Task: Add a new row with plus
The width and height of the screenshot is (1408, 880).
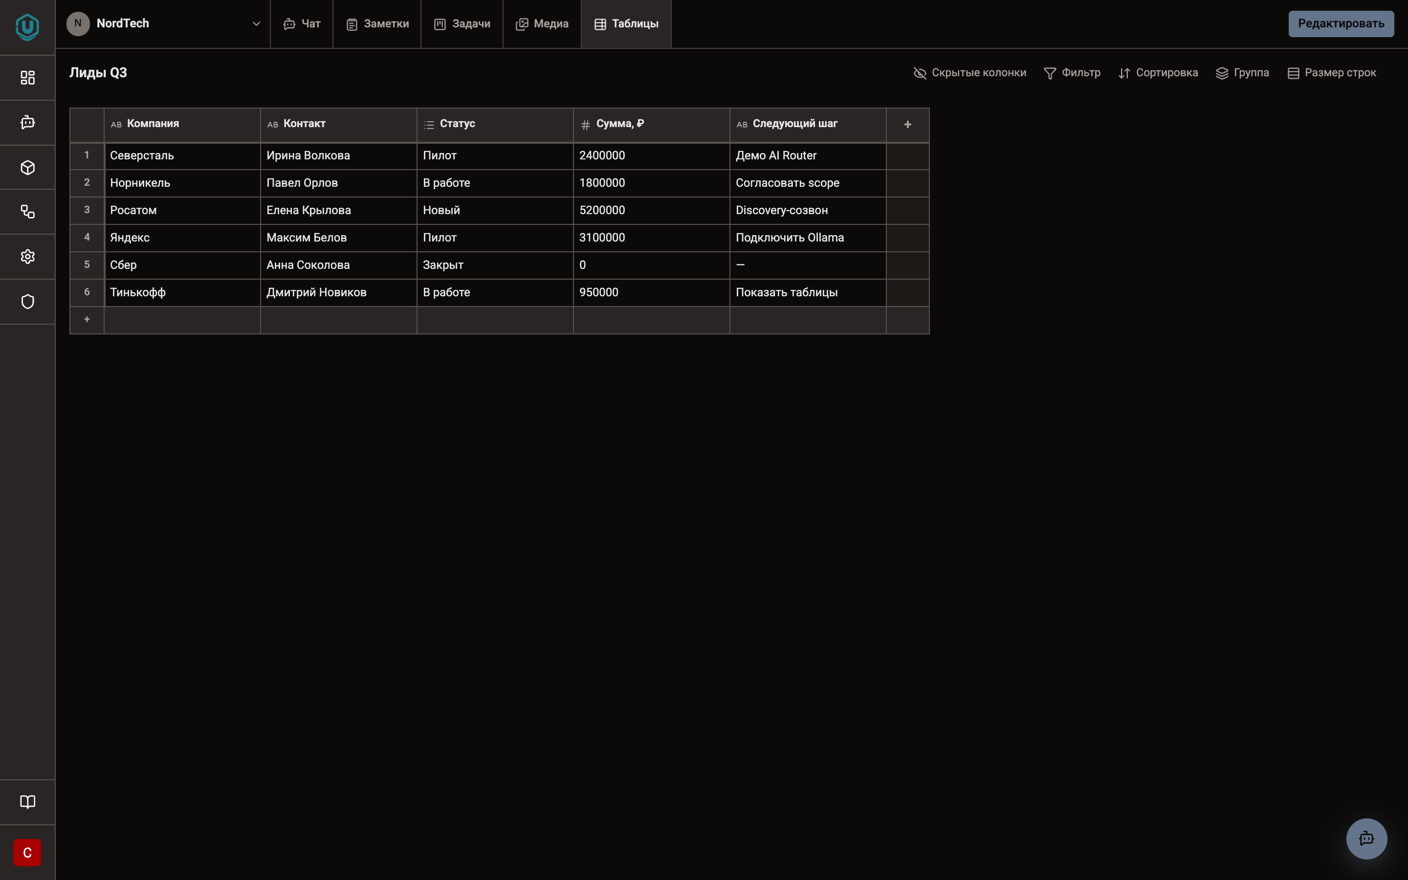Action: tap(87, 320)
